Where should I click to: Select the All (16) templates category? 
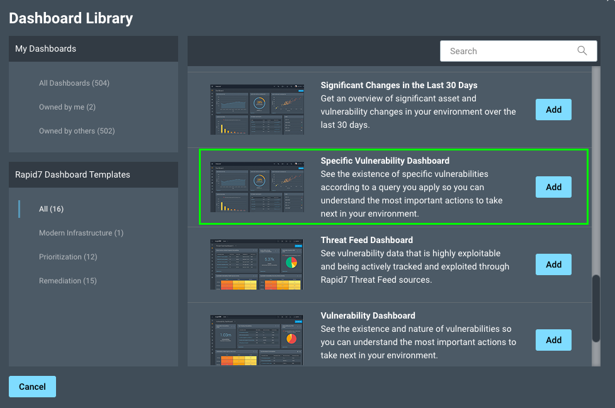point(52,209)
